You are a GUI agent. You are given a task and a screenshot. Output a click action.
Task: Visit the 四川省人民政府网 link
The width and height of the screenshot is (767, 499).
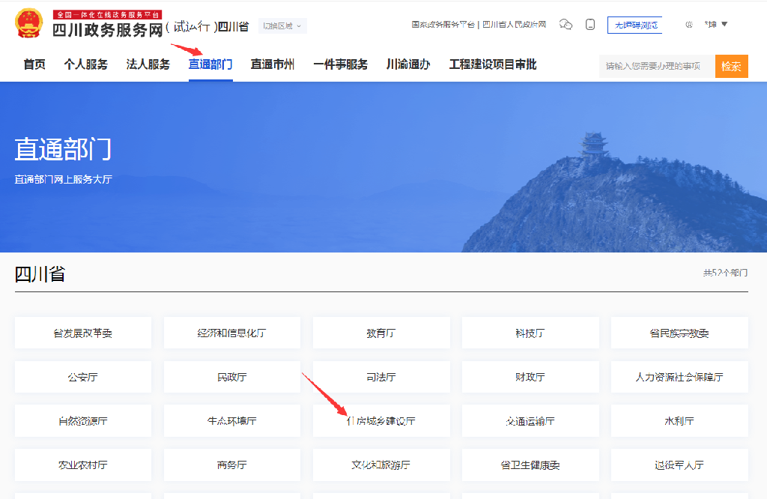coord(514,25)
